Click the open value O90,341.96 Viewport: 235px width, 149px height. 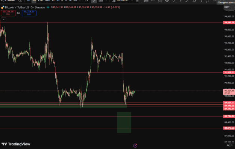pos(57,7)
